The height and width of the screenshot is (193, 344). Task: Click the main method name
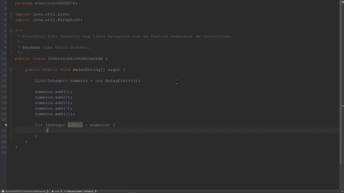[x=77, y=70]
